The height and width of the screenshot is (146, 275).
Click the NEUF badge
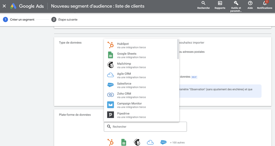[194, 77]
